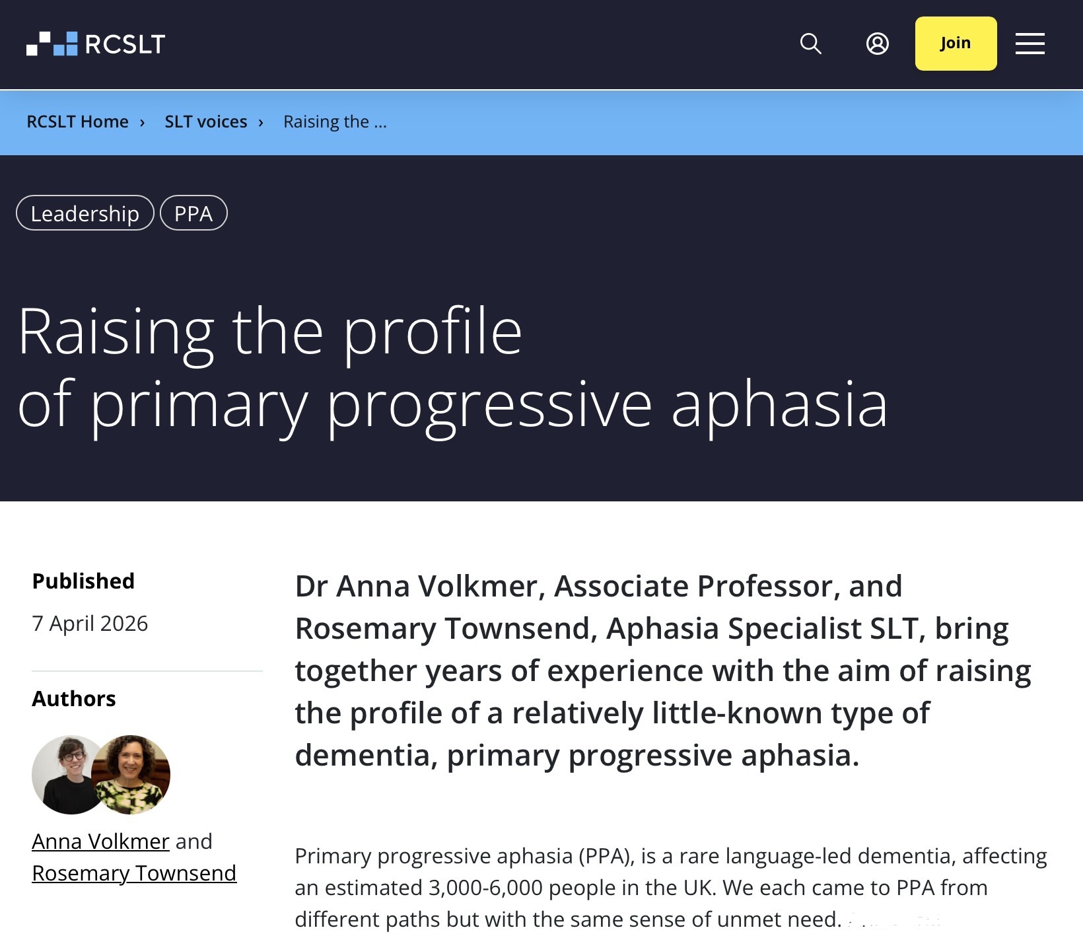Image resolution: width=1083 pixels, height=938 pixels.
Task: Click the bold article intro paragraph
Action: (x=662, y=670)
